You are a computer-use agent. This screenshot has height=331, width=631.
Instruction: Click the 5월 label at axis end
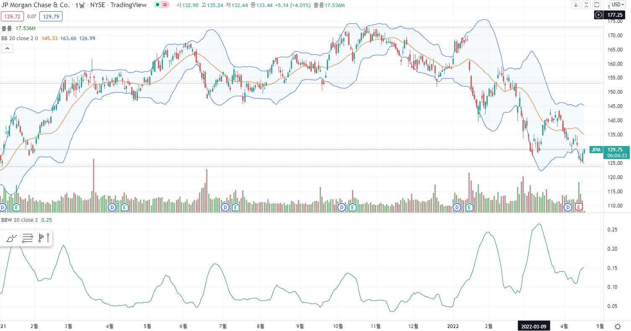click(x=600, y=326)
